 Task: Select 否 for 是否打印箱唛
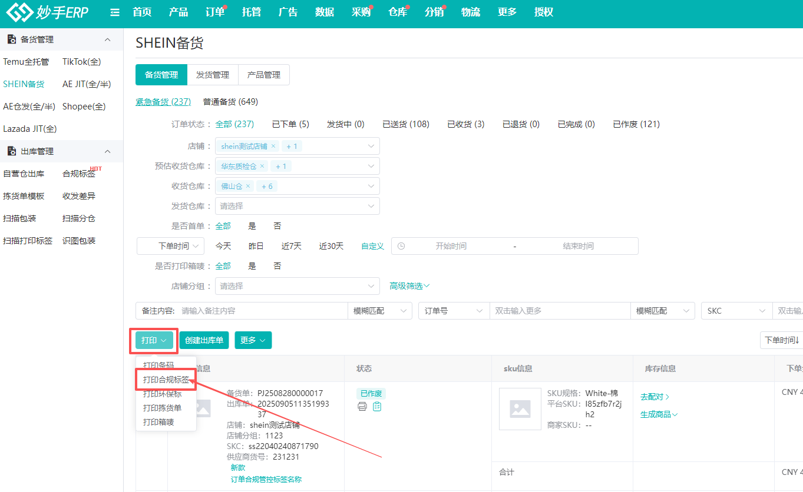click(277, 266)
